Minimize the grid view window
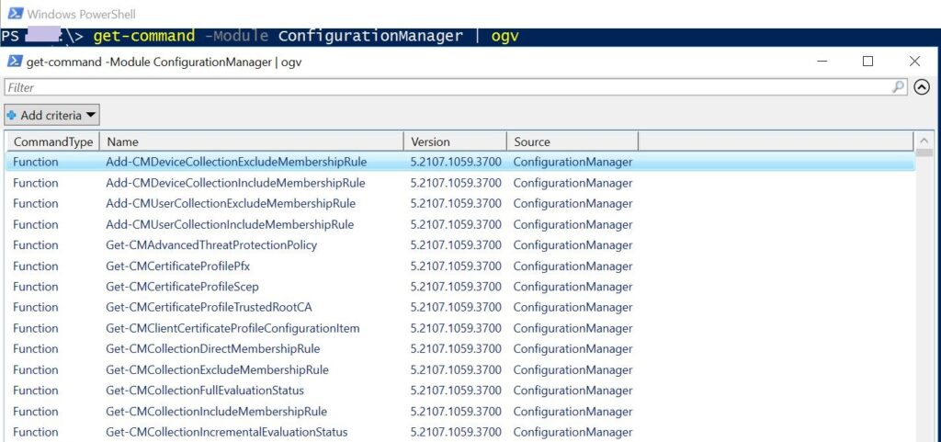 [822, 62]
